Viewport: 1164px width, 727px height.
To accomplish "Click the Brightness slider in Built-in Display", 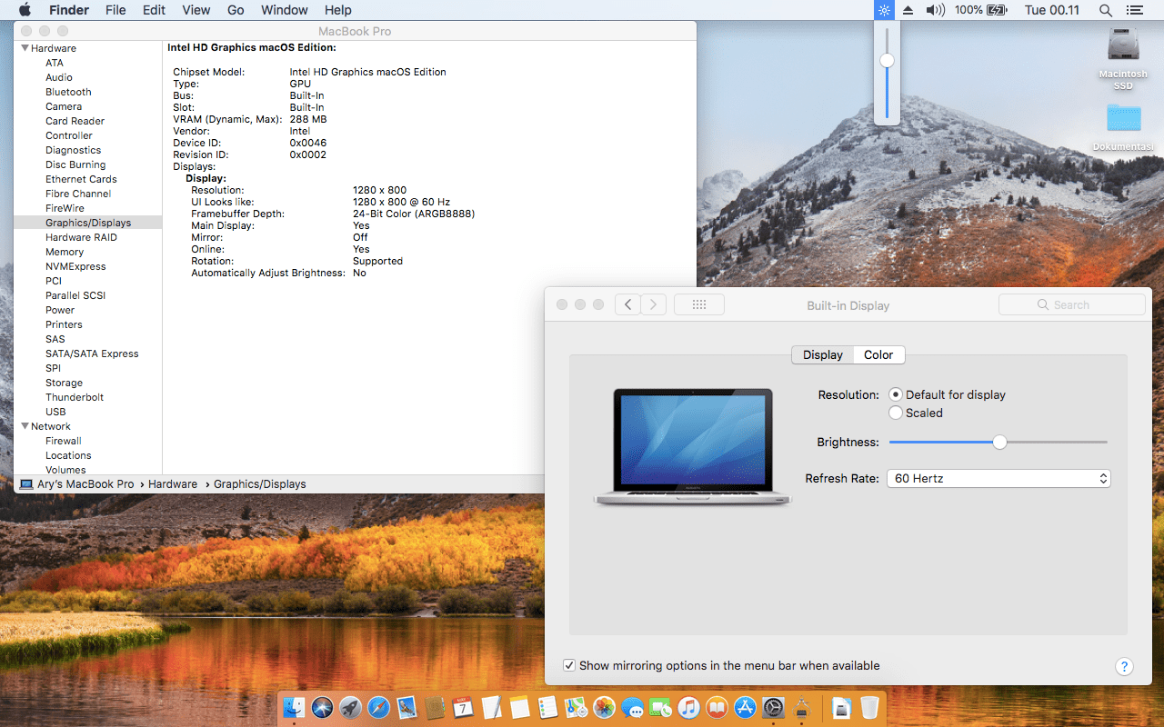I will pos(999,442).
